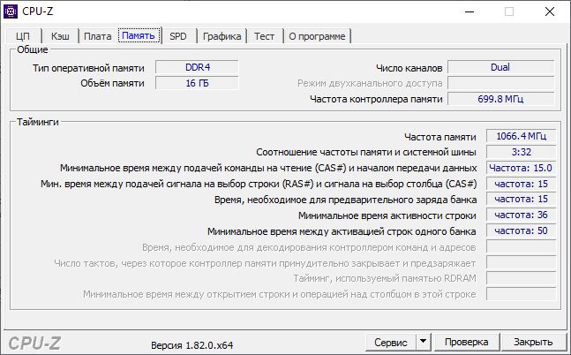
Task: Click the Закрыть button
Action: [x=533, y=342]
